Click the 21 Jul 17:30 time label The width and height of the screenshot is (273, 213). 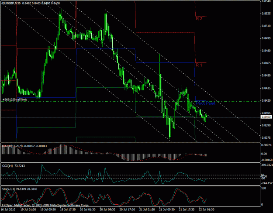tap(187, 210)
